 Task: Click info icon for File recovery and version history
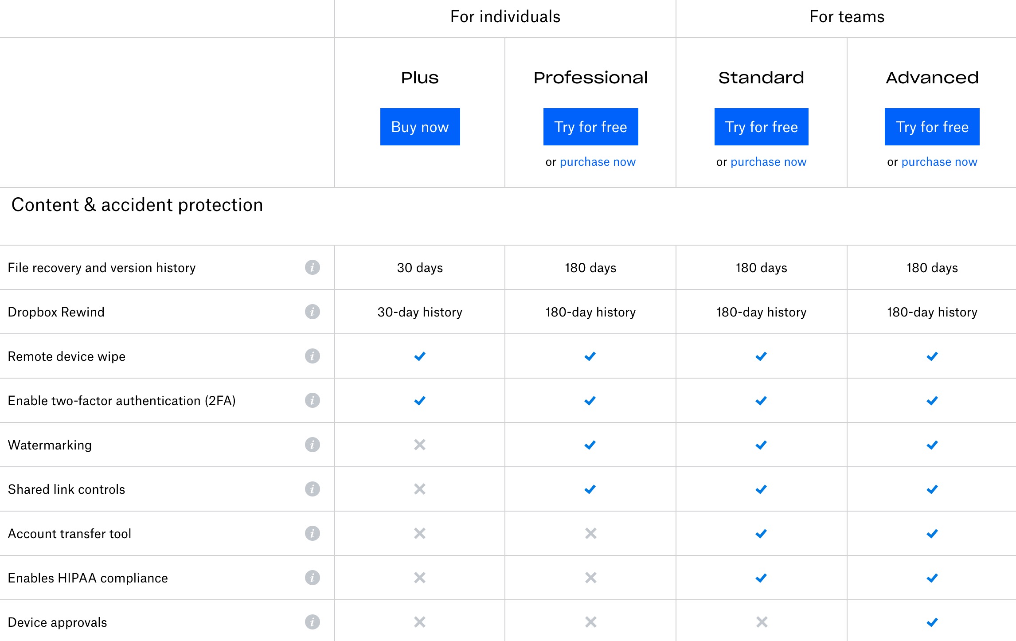[x=312, y=267]
